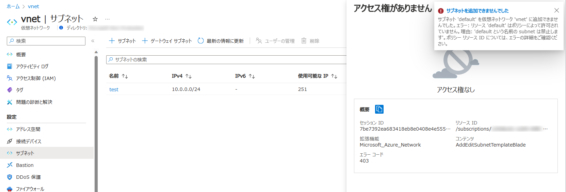Viewport: 566px width, 192px height.
Task: Copy the error summary with copy icon
Action: coord(379,109)
